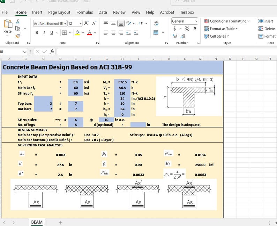Open Font dialog launcher
The width and height of the screenshot is (277, 226).
point(97,43)
